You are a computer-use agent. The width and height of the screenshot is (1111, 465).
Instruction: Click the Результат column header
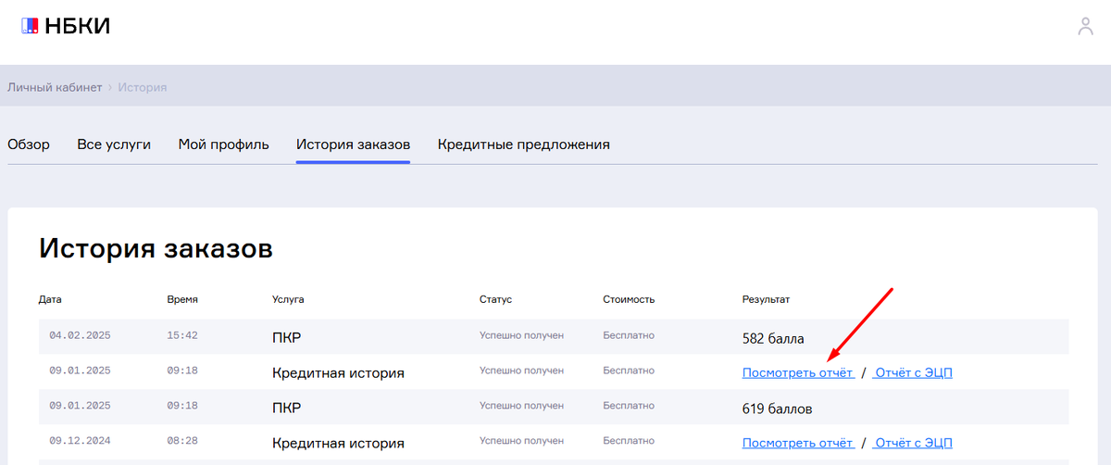pyautogui.click(x=766, y=300)
